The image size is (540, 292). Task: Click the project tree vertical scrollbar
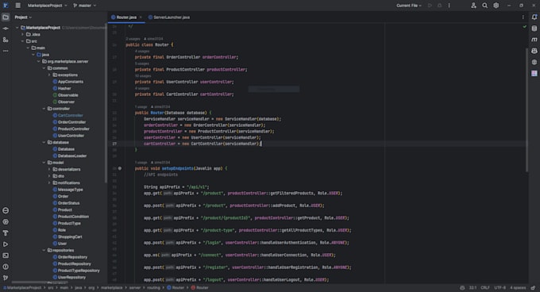point(106,103)
